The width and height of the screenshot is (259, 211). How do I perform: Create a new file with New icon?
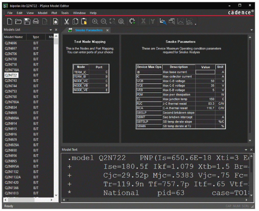coord(10,21)
